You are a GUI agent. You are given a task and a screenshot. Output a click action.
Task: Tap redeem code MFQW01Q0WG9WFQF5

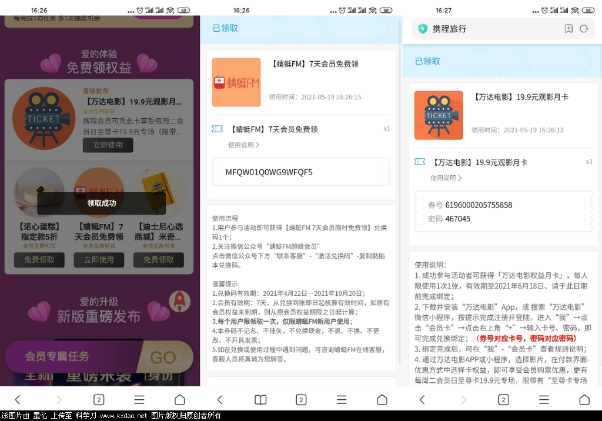(x=269, y=172)
